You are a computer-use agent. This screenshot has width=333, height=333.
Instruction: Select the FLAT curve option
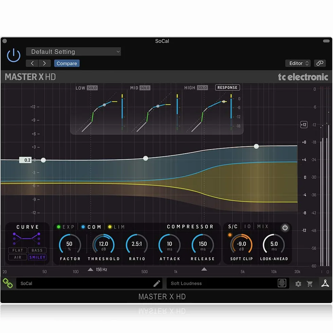pyautogui.click(x=18, y=250)
